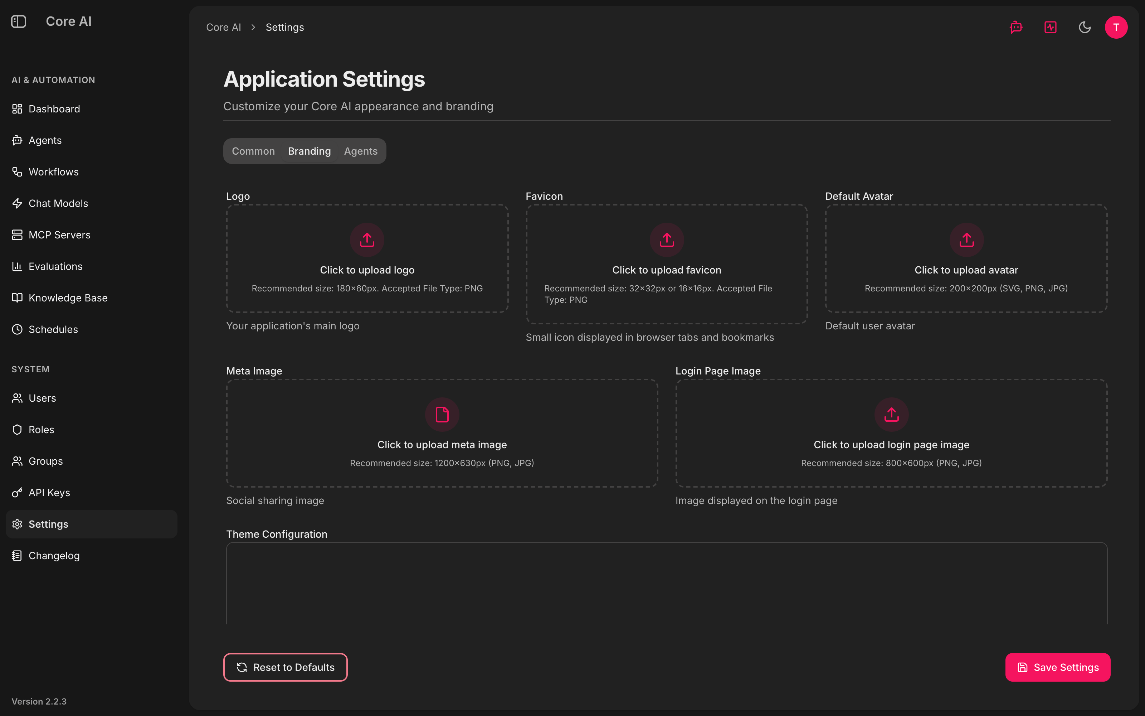Click the avatar upload arrow icon
1145x716 pixels.
[966, 240]
